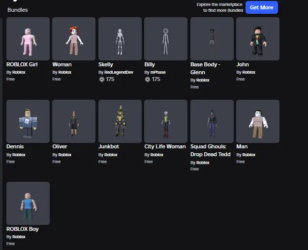308x250 pixels.
Task: Choose the Woman avatar bundle image
Action: [74, 39]
